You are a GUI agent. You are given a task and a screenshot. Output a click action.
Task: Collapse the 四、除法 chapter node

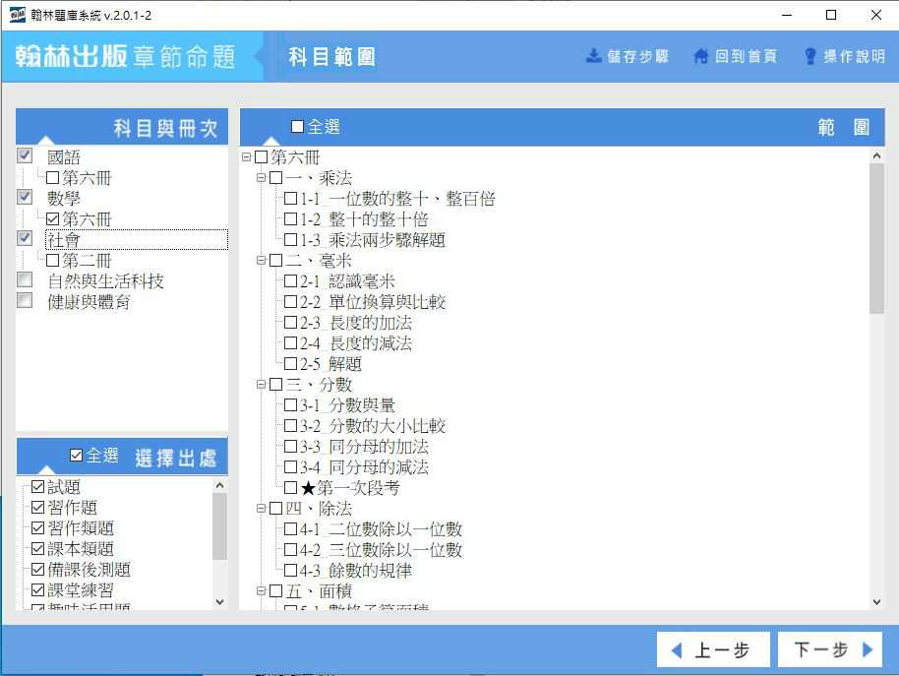tap(261, 508)
